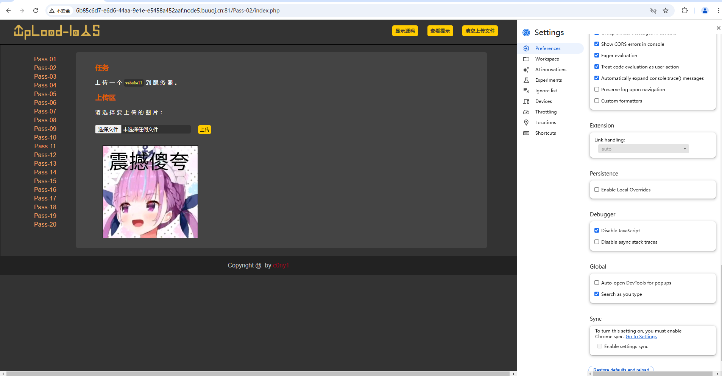
Task: Click the 查看提示 button
Action: pos(440,31)
